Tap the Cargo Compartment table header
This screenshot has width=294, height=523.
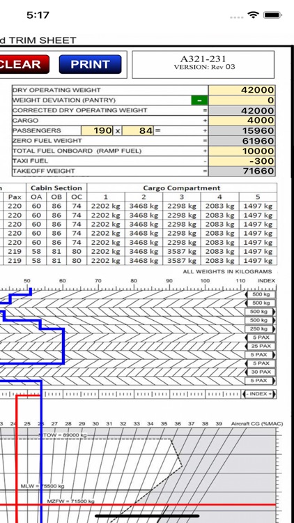click(x=182, y=188)
